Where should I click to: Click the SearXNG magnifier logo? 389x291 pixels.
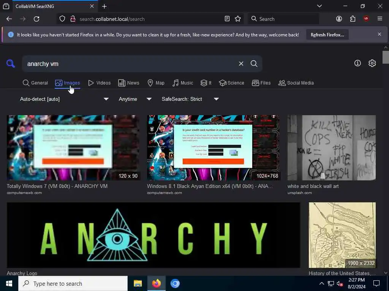[11, 64]
